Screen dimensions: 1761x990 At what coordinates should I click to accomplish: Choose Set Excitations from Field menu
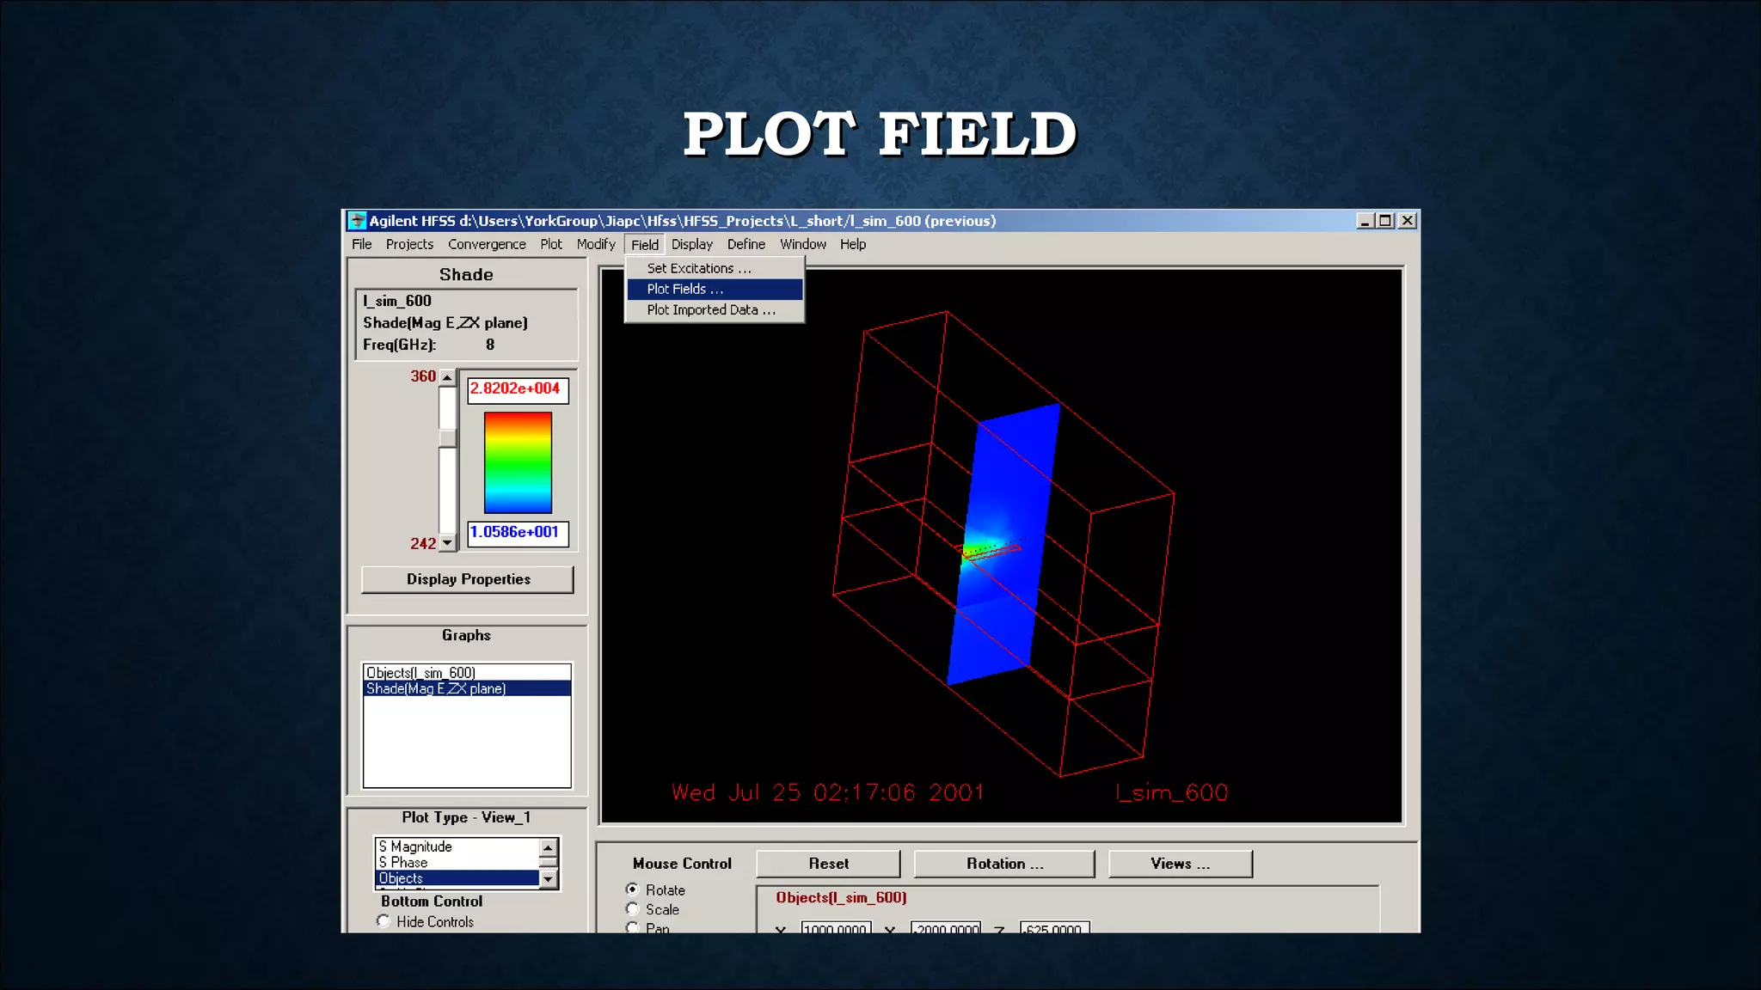[x=715, y=268]
